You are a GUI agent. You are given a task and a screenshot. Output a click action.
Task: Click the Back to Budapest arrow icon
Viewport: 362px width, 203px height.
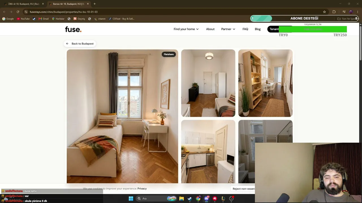click(67, 44)
